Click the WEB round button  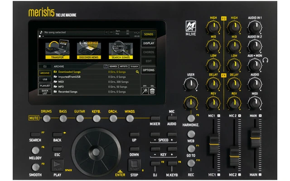pyautogui.click(x=191, y=134)
